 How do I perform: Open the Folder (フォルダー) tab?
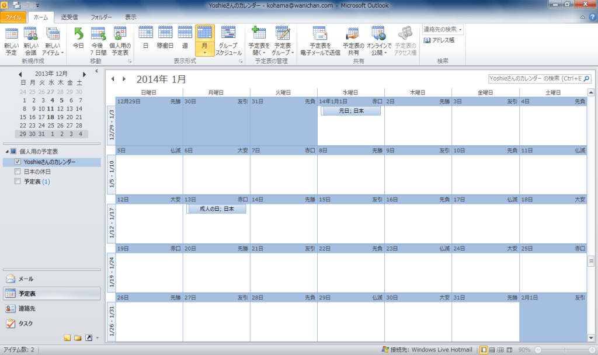click(x=101, y=17)
